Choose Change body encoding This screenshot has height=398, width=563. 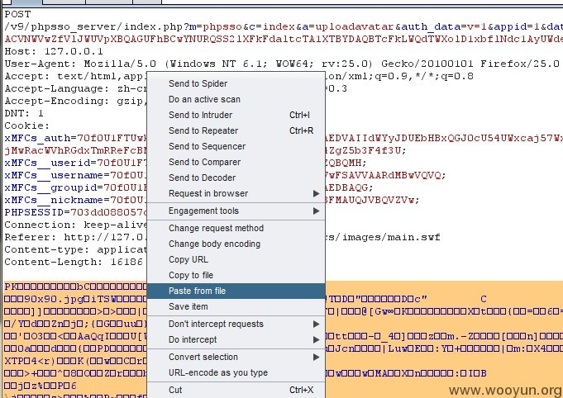[236, 244]
